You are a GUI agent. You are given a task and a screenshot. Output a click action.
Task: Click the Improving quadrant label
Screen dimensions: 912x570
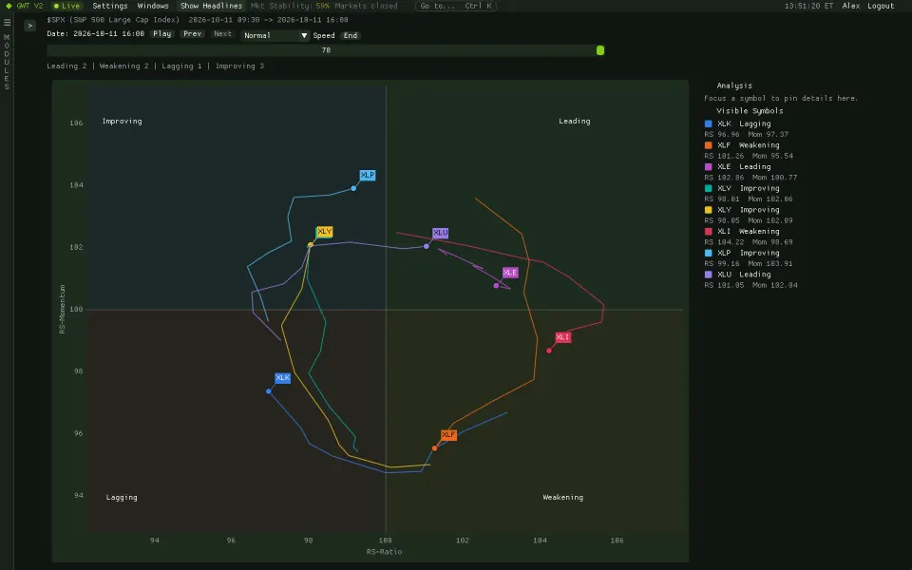click(123, 121)
